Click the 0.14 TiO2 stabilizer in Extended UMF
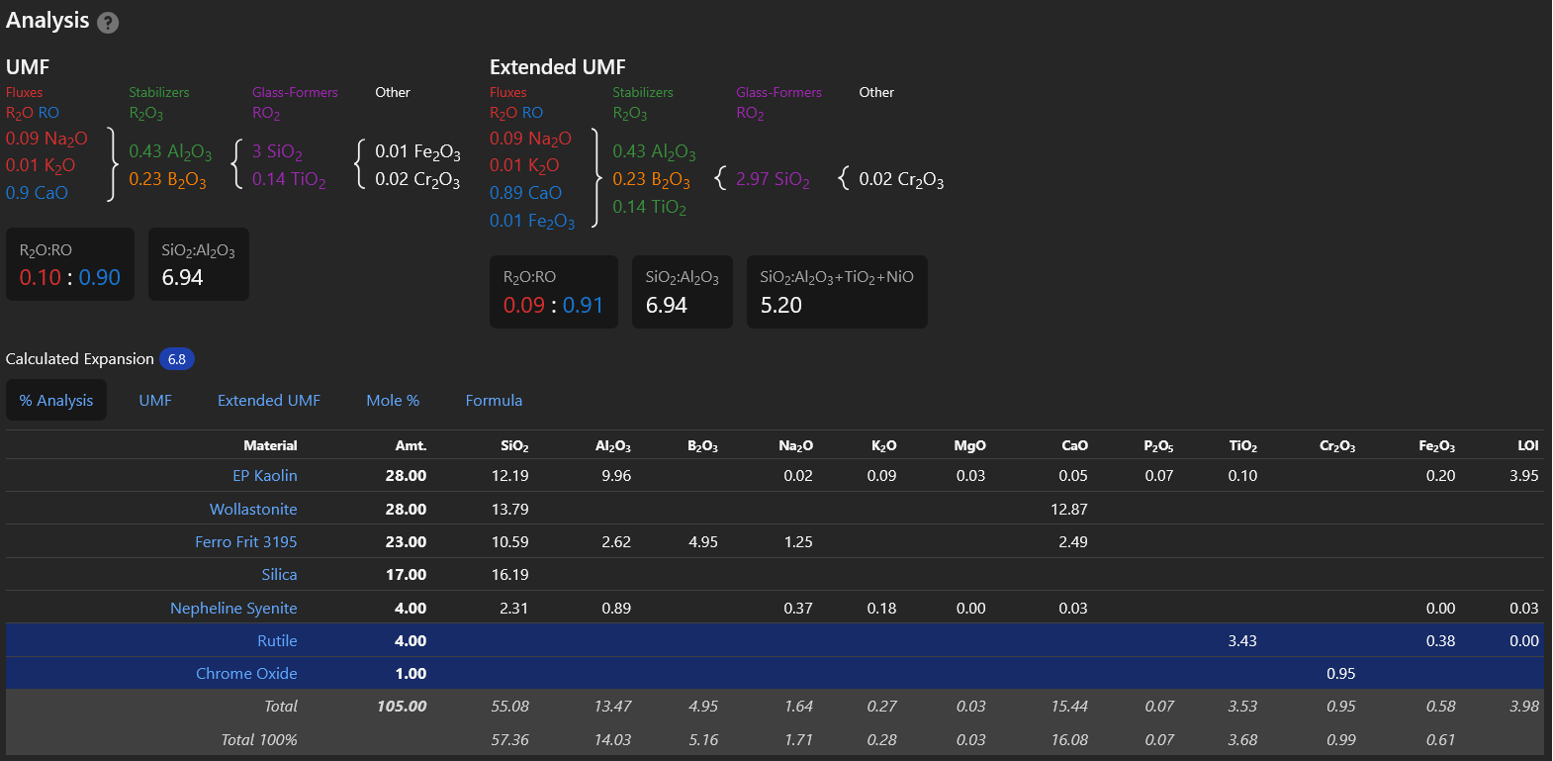Viewport: 1553px width, 761px height. pyautogui.click(x=649, y=208)
